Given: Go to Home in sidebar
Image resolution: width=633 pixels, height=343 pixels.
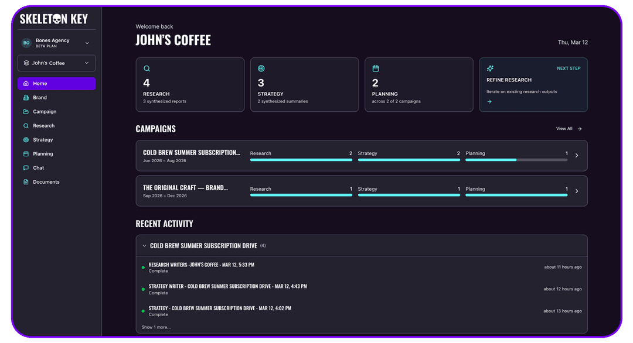Looking at the screenshot, I should tap(56, 84).
